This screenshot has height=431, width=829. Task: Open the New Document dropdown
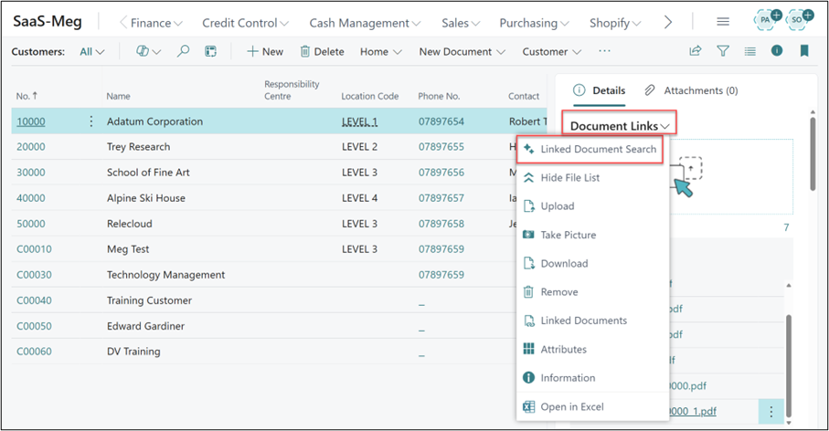point(462,52)
